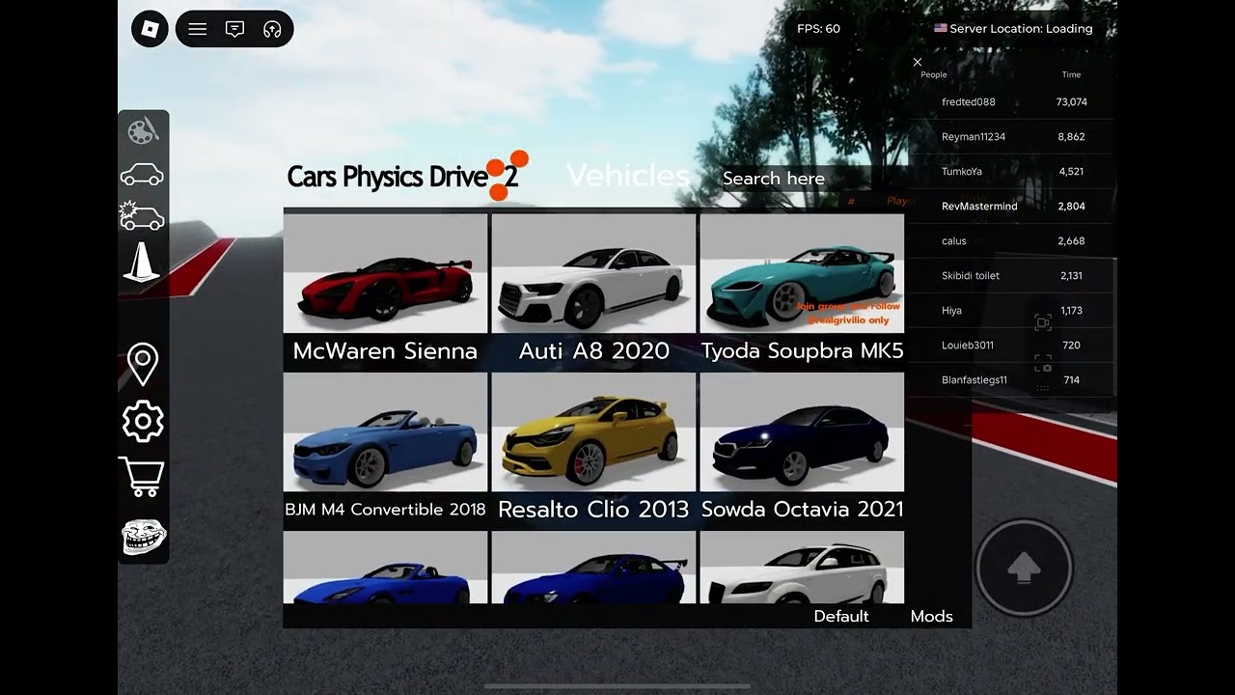Click the Cars Physics Drive 2 logo
The width and height of the screenshot is (1235, 695).
pyautogui.click(x=407, y=176)
